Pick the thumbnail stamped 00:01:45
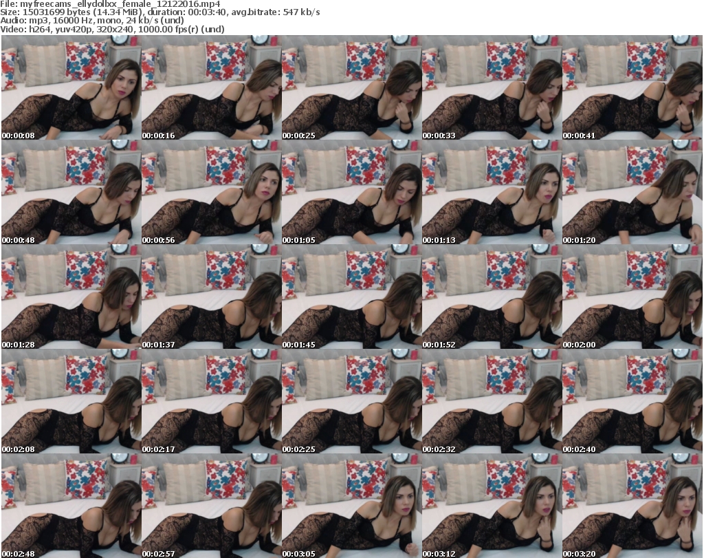 351,297
